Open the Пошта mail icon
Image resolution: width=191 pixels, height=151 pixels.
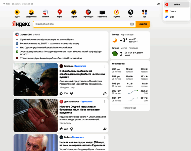[167, 11]
